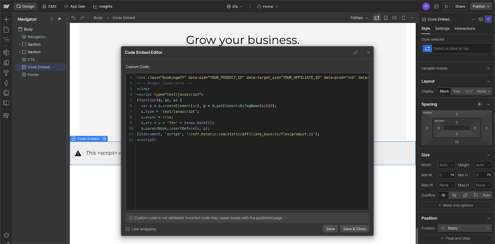Set display to Block
This screenshot has width=495, height=244.
point(444,91)
